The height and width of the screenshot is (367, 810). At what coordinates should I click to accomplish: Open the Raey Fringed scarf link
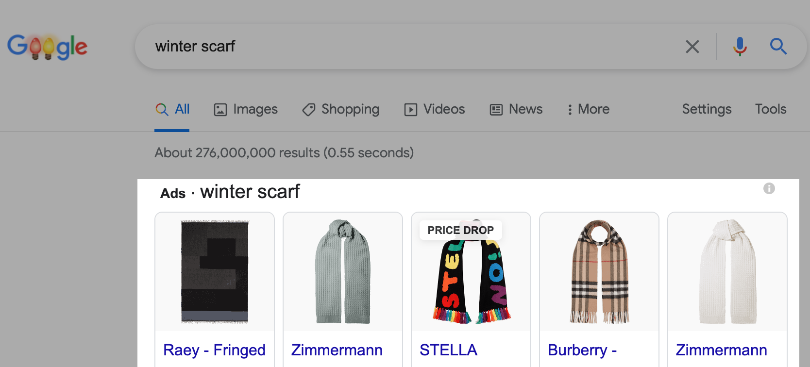[214, 350]
